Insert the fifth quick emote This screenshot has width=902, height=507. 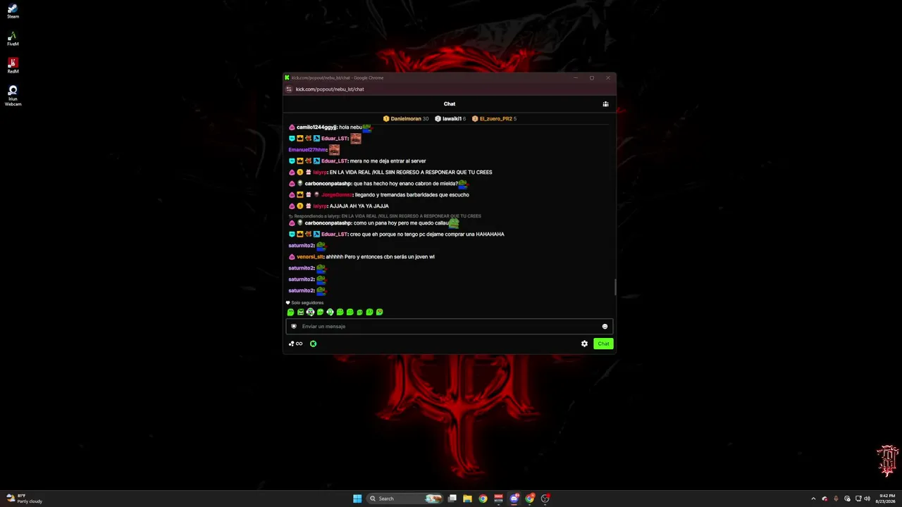[330, 312]
